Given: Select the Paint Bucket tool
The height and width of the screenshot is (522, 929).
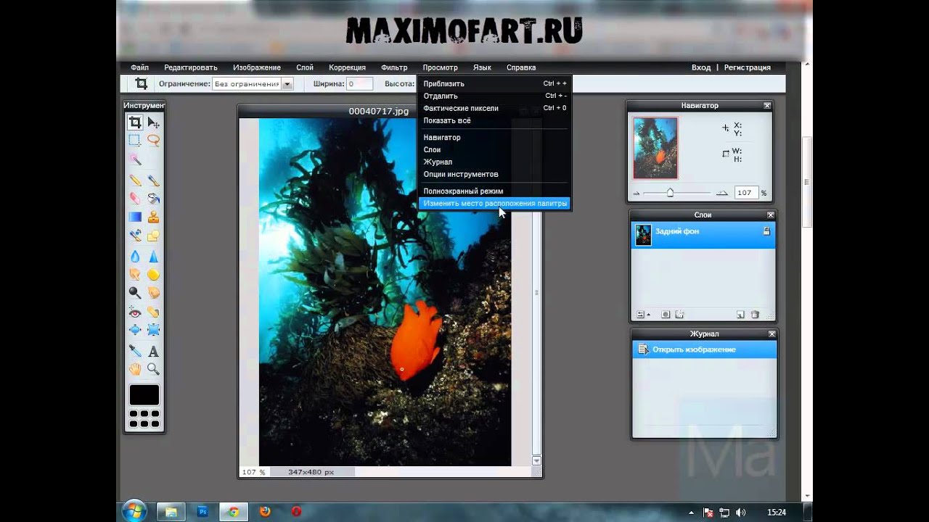Looking at the screenshot, I should [153, 198].
